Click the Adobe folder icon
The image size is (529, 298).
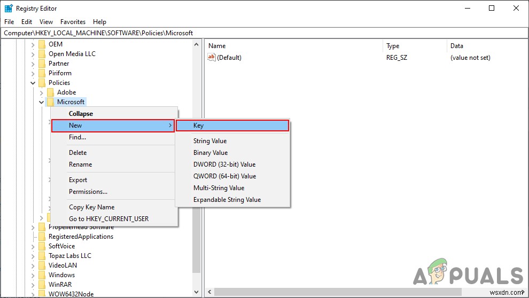(50, 92)
